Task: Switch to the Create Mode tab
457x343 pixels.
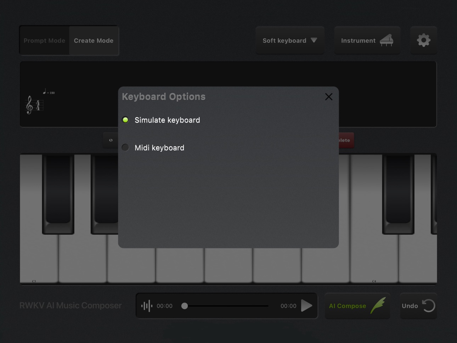Action: tap(94, 40)
